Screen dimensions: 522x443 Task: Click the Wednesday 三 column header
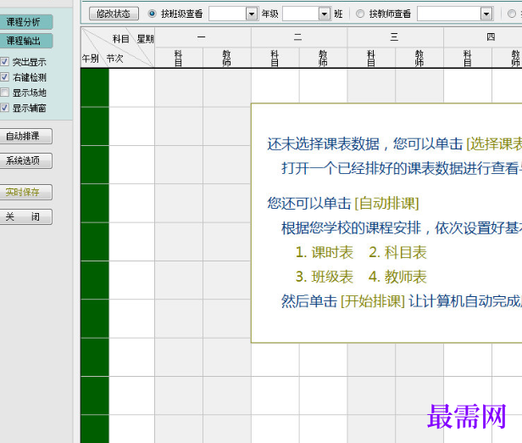tap(395, 37)
